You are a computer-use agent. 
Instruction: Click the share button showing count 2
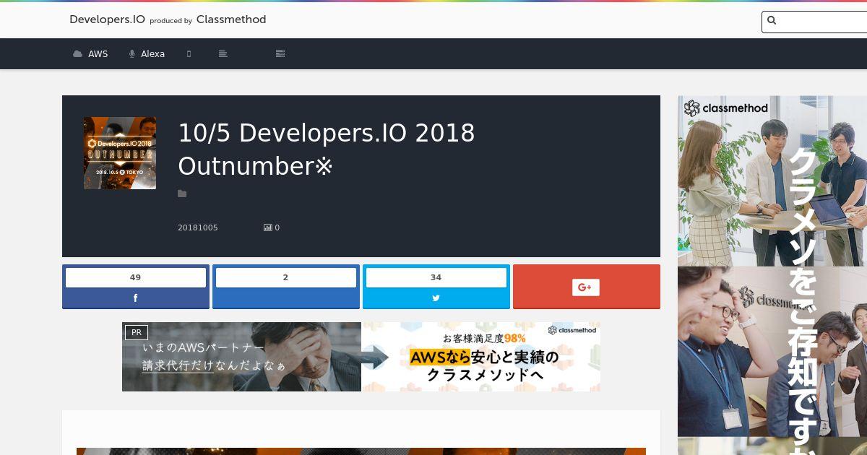286,287
